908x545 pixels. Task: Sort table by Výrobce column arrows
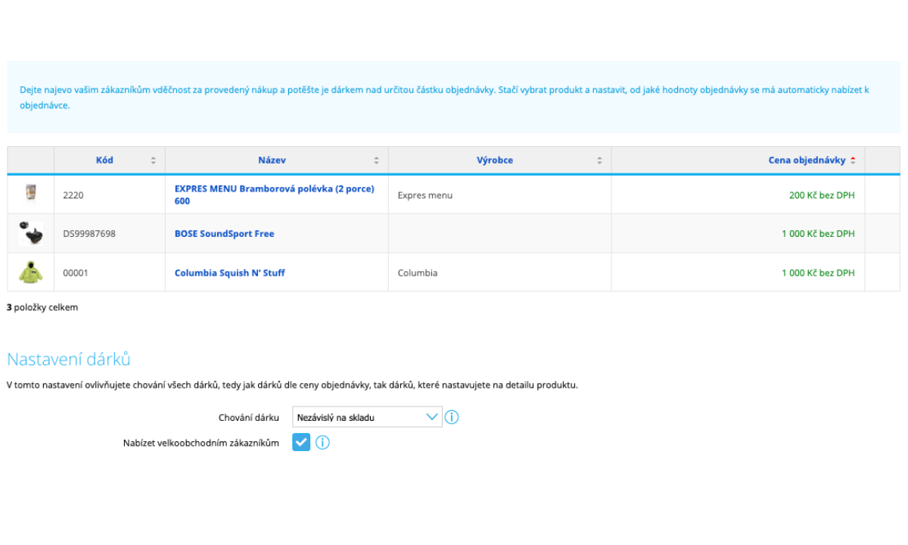coord(599,160)
